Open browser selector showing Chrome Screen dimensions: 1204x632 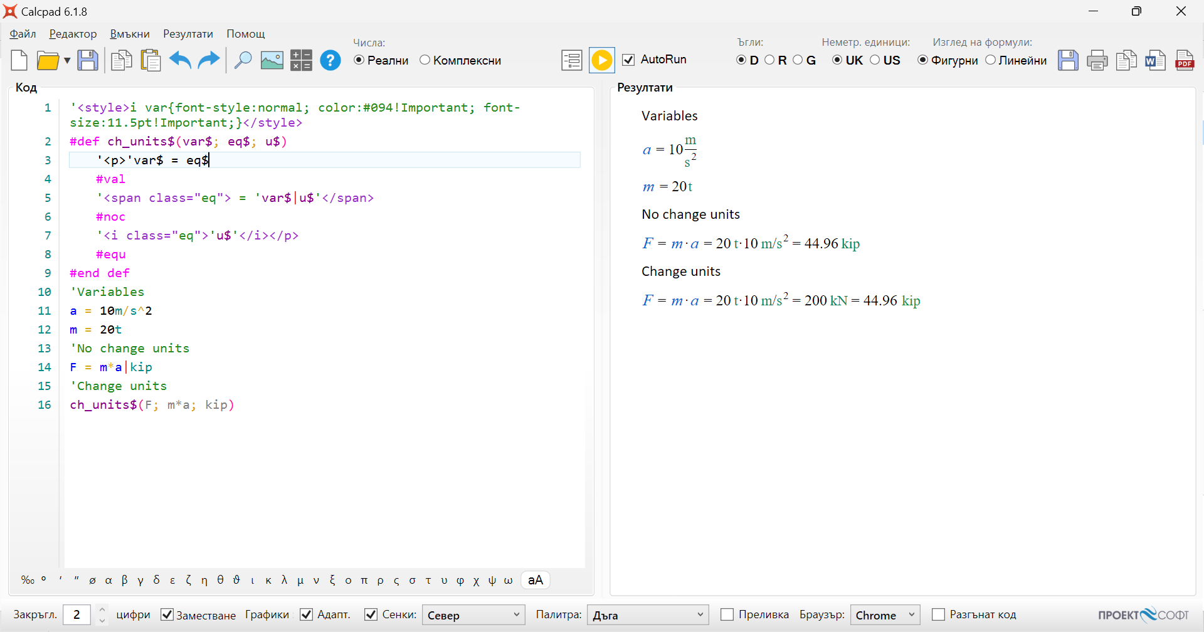coord(884,614)
